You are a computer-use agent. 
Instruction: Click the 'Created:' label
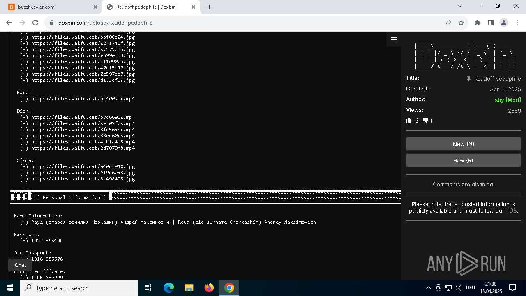(x=417, y=88)
